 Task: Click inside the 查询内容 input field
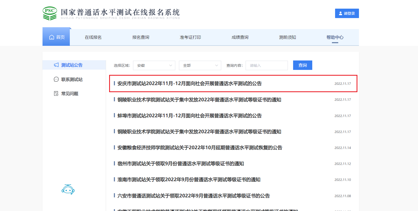click(267, 65)
